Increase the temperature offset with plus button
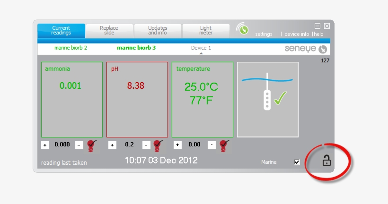 coord(177,145)
